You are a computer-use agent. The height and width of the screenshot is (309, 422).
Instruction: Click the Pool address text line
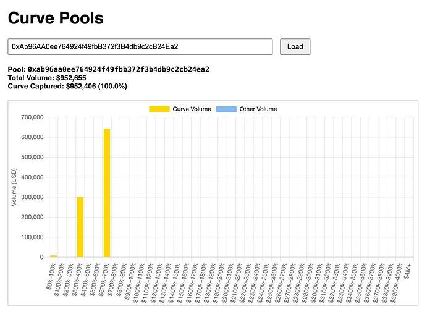(x=109, y=69)
